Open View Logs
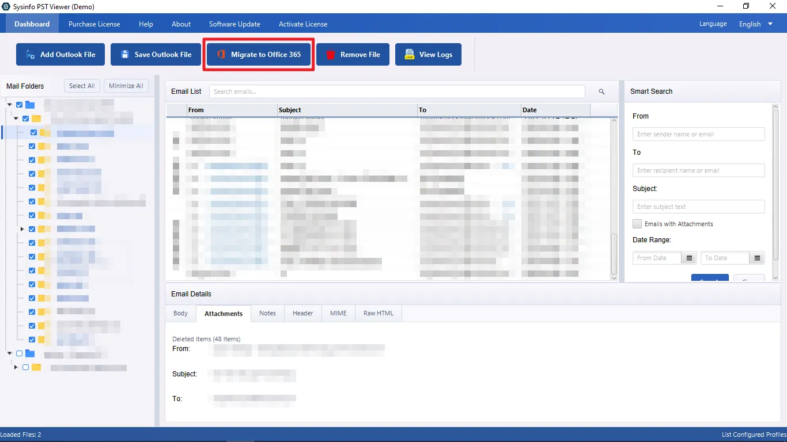 (428, 55)
